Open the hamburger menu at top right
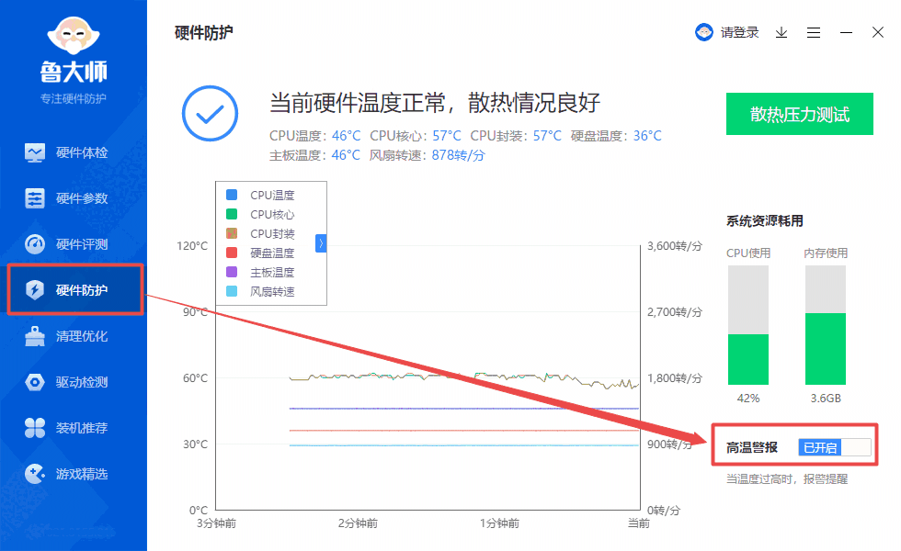Screen dimensions: 901x551 coord(813,32)
